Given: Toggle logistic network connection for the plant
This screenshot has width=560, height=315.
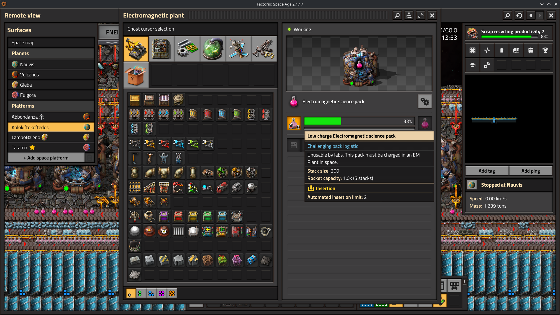Looking at the screenshot, I should (x=421, y=15).
